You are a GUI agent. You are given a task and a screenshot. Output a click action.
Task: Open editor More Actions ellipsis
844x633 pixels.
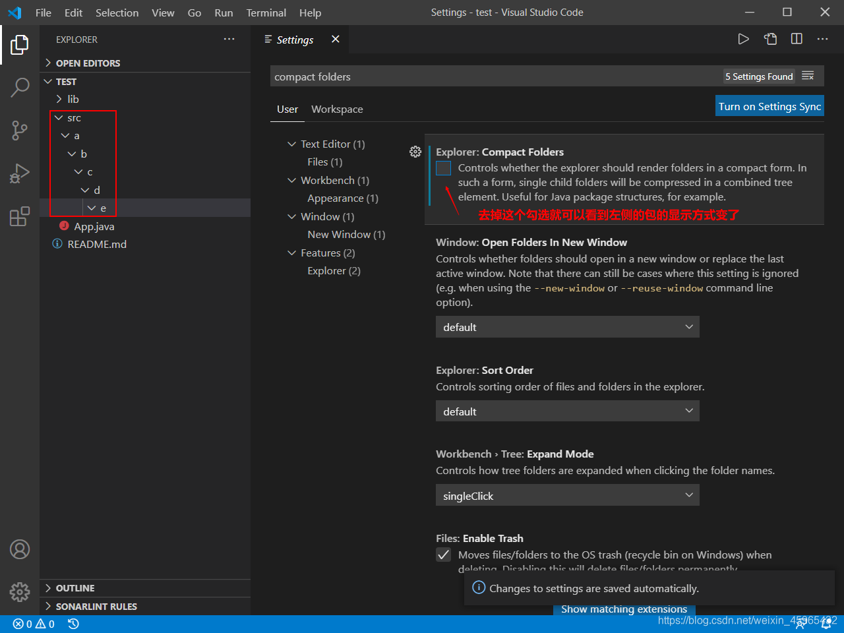(x=822, y=39)
